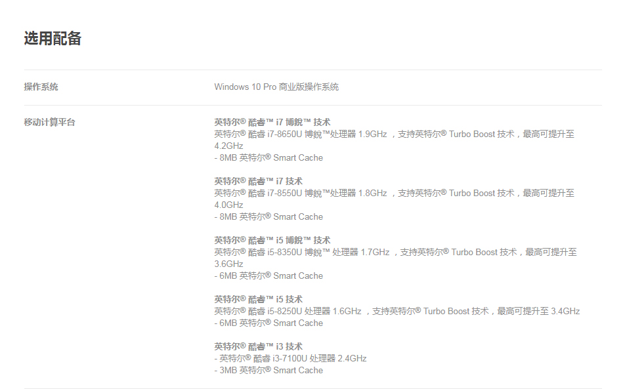The width and height of the screenshot is (625, 389).
Task: Click the i5-8350U 1.7GHz processor description line
Action: [395, 252]
